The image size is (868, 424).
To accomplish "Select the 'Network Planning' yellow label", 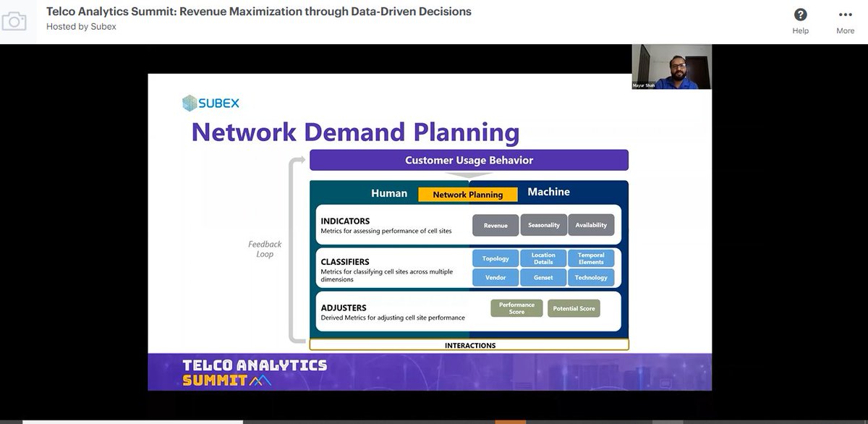I will [x=468, y=195].
